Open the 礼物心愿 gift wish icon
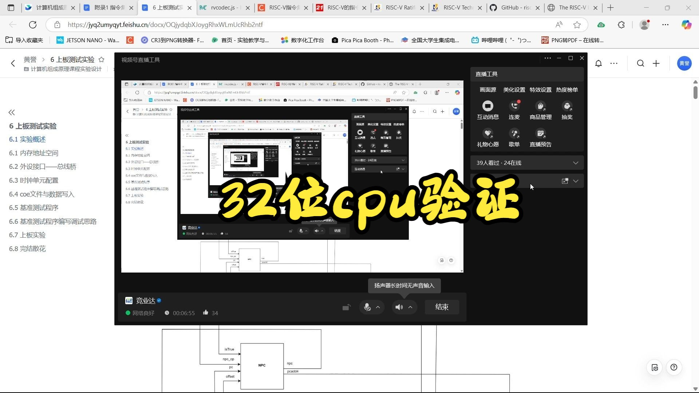 point(487,134)
